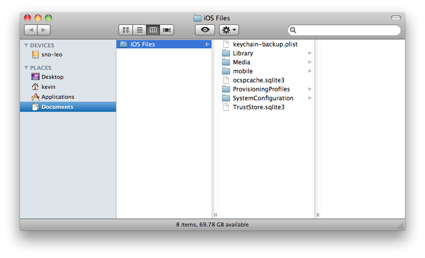Expand Library with its arrow
The image size is (425, 258).
click(310, 53)
